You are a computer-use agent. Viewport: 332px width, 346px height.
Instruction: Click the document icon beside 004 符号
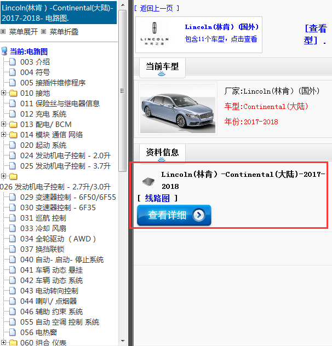pos(13,72)
